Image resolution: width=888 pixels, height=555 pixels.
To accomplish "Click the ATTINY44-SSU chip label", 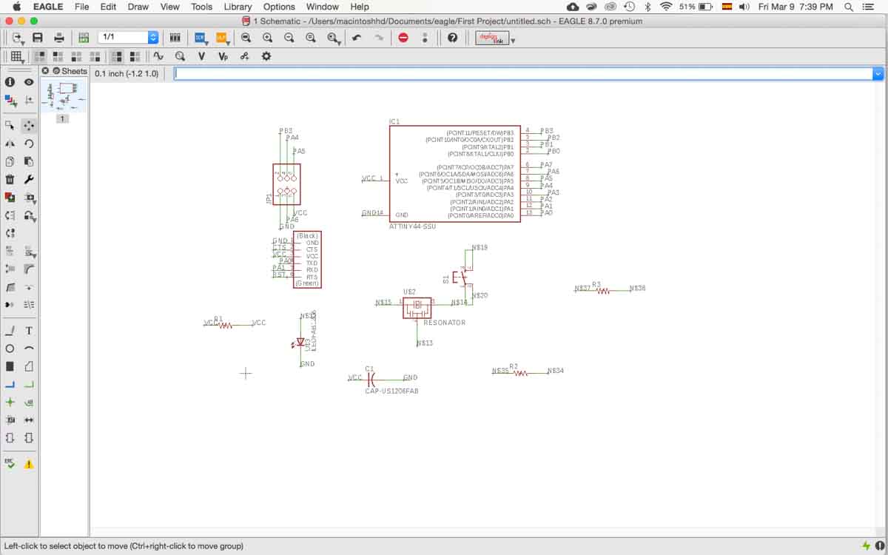I will [x=412, y=226].
